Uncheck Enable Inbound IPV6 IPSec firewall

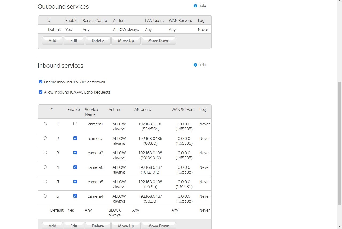pos(41,82)
